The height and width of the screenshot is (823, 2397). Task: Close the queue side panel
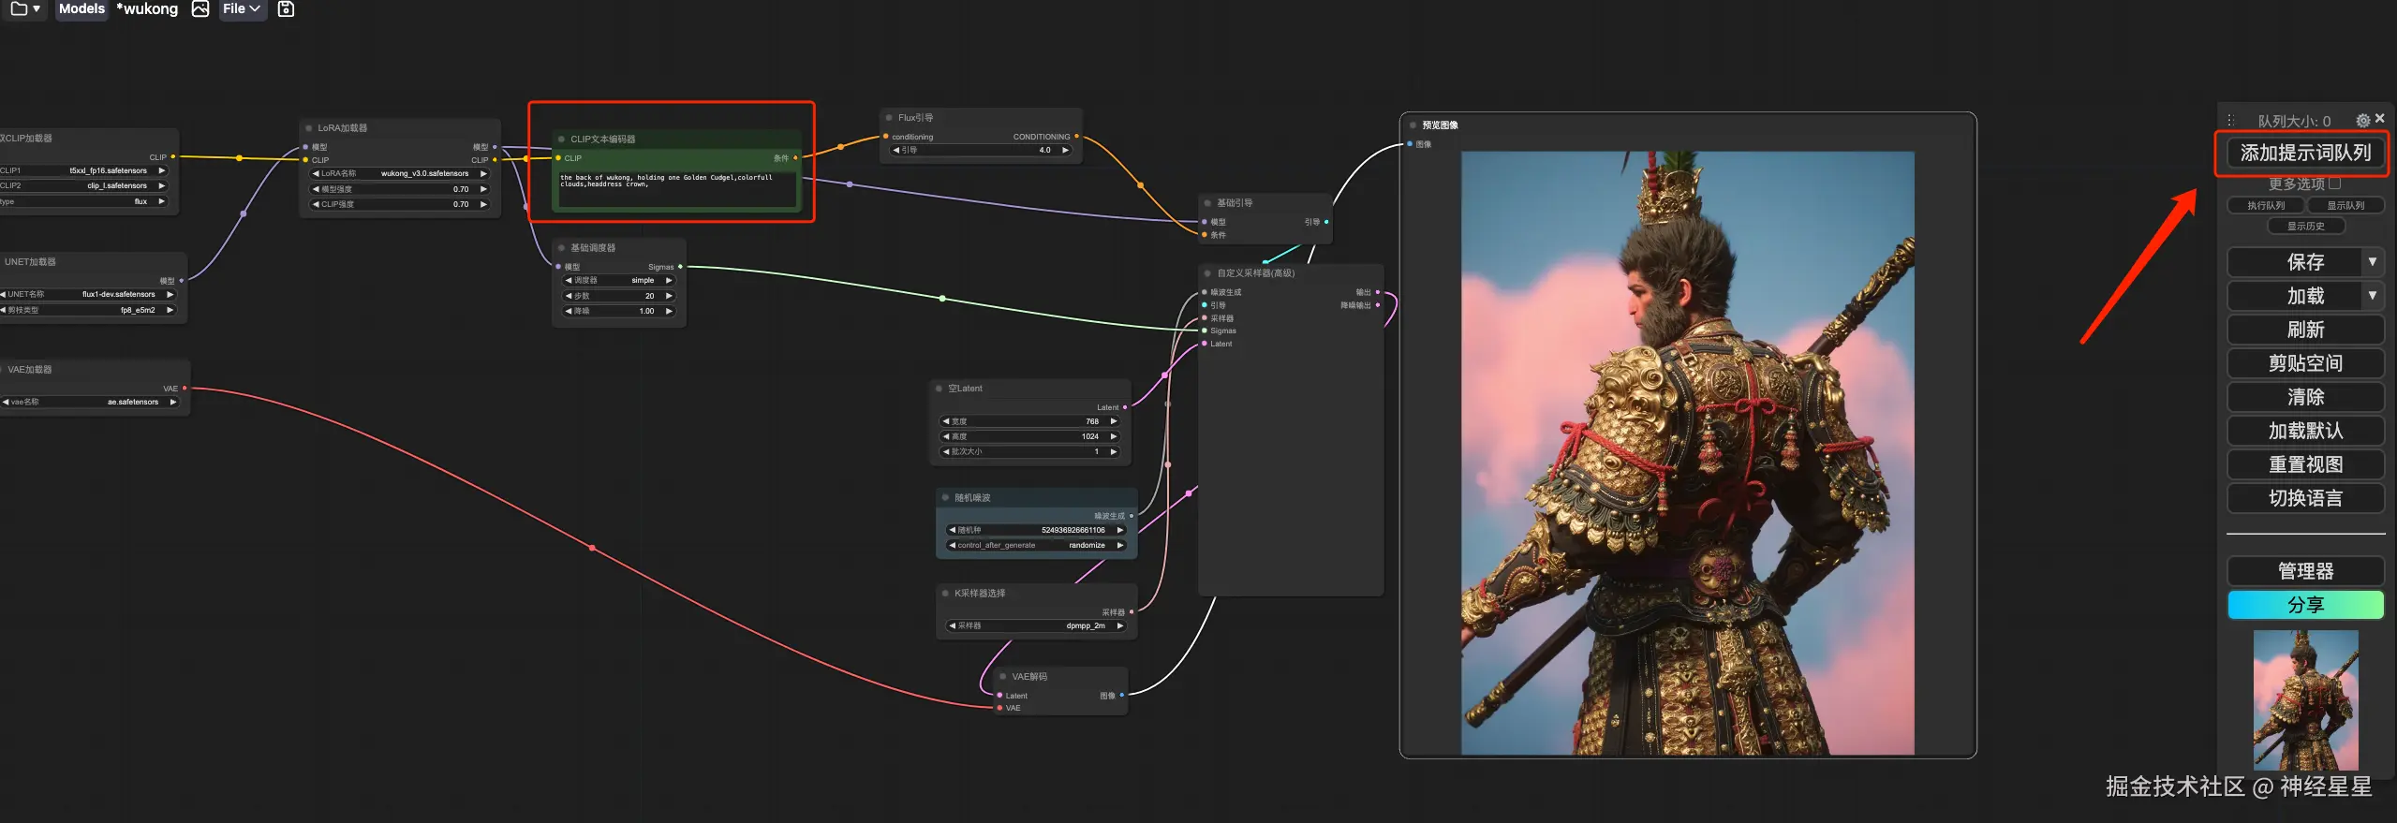coord(2380,119)
